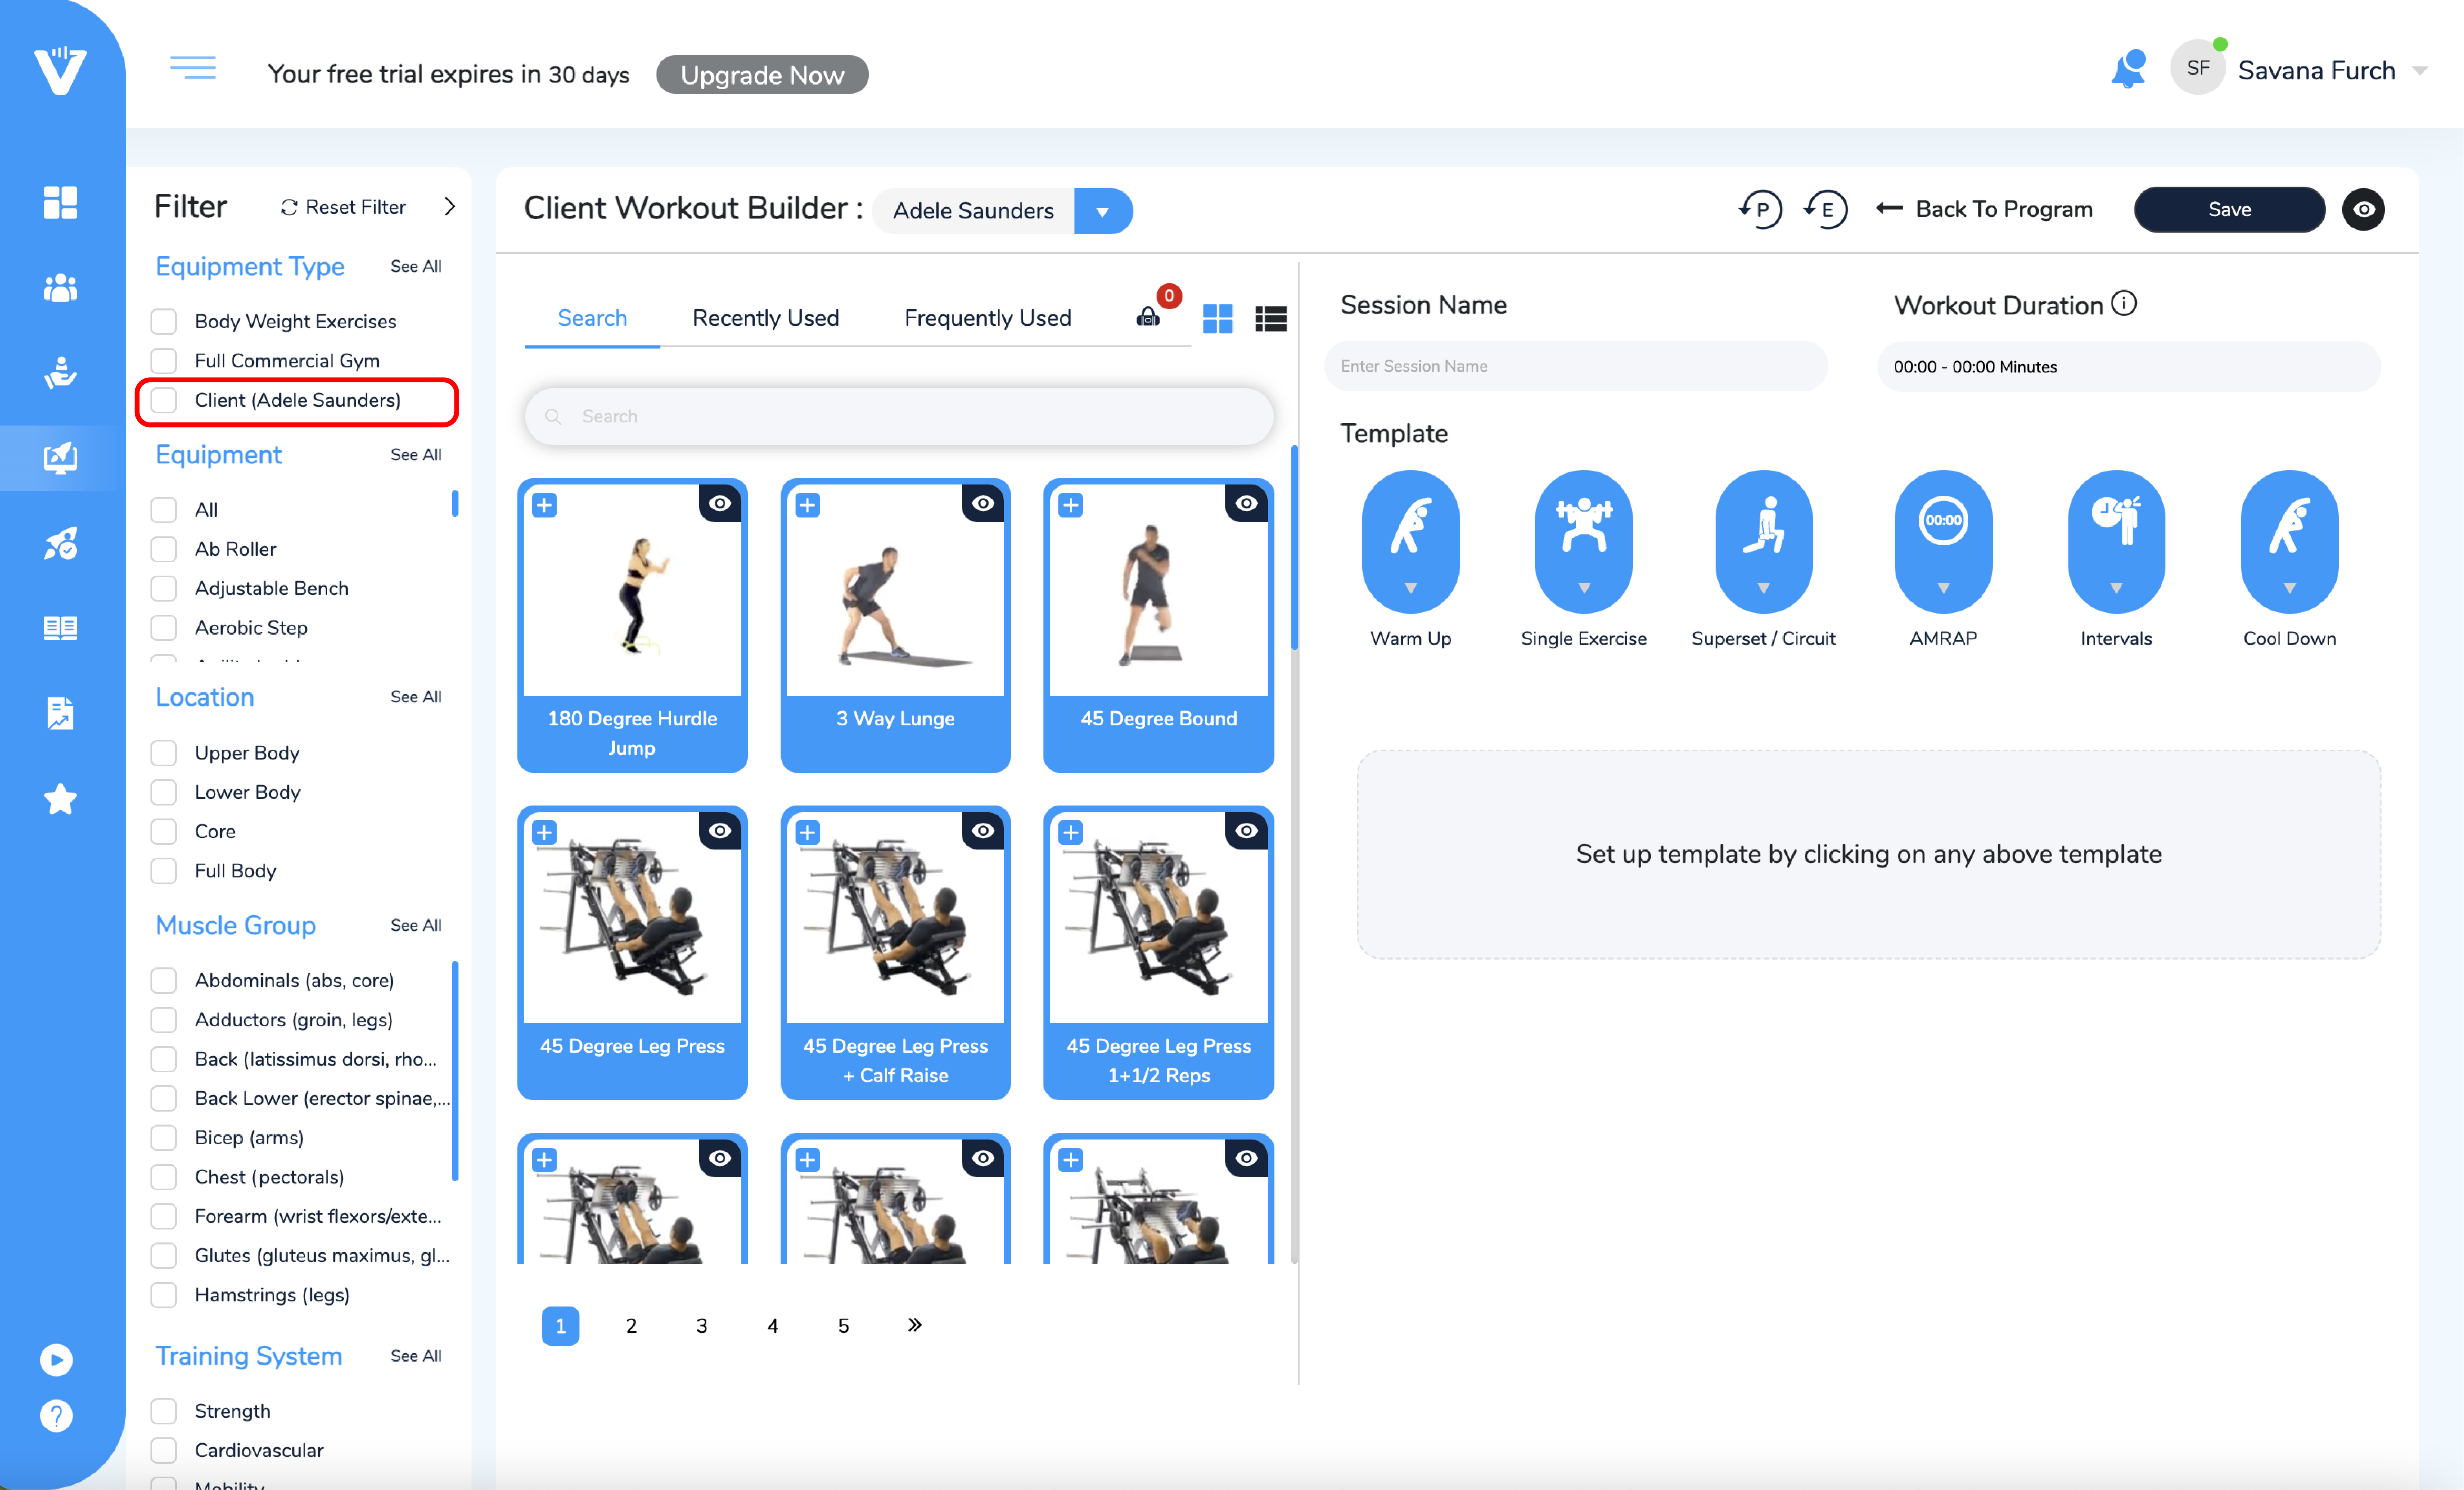The image size is (2464, 1490).
Task: Open the exercise basket icon with badge
Action: pos(1148,317)
